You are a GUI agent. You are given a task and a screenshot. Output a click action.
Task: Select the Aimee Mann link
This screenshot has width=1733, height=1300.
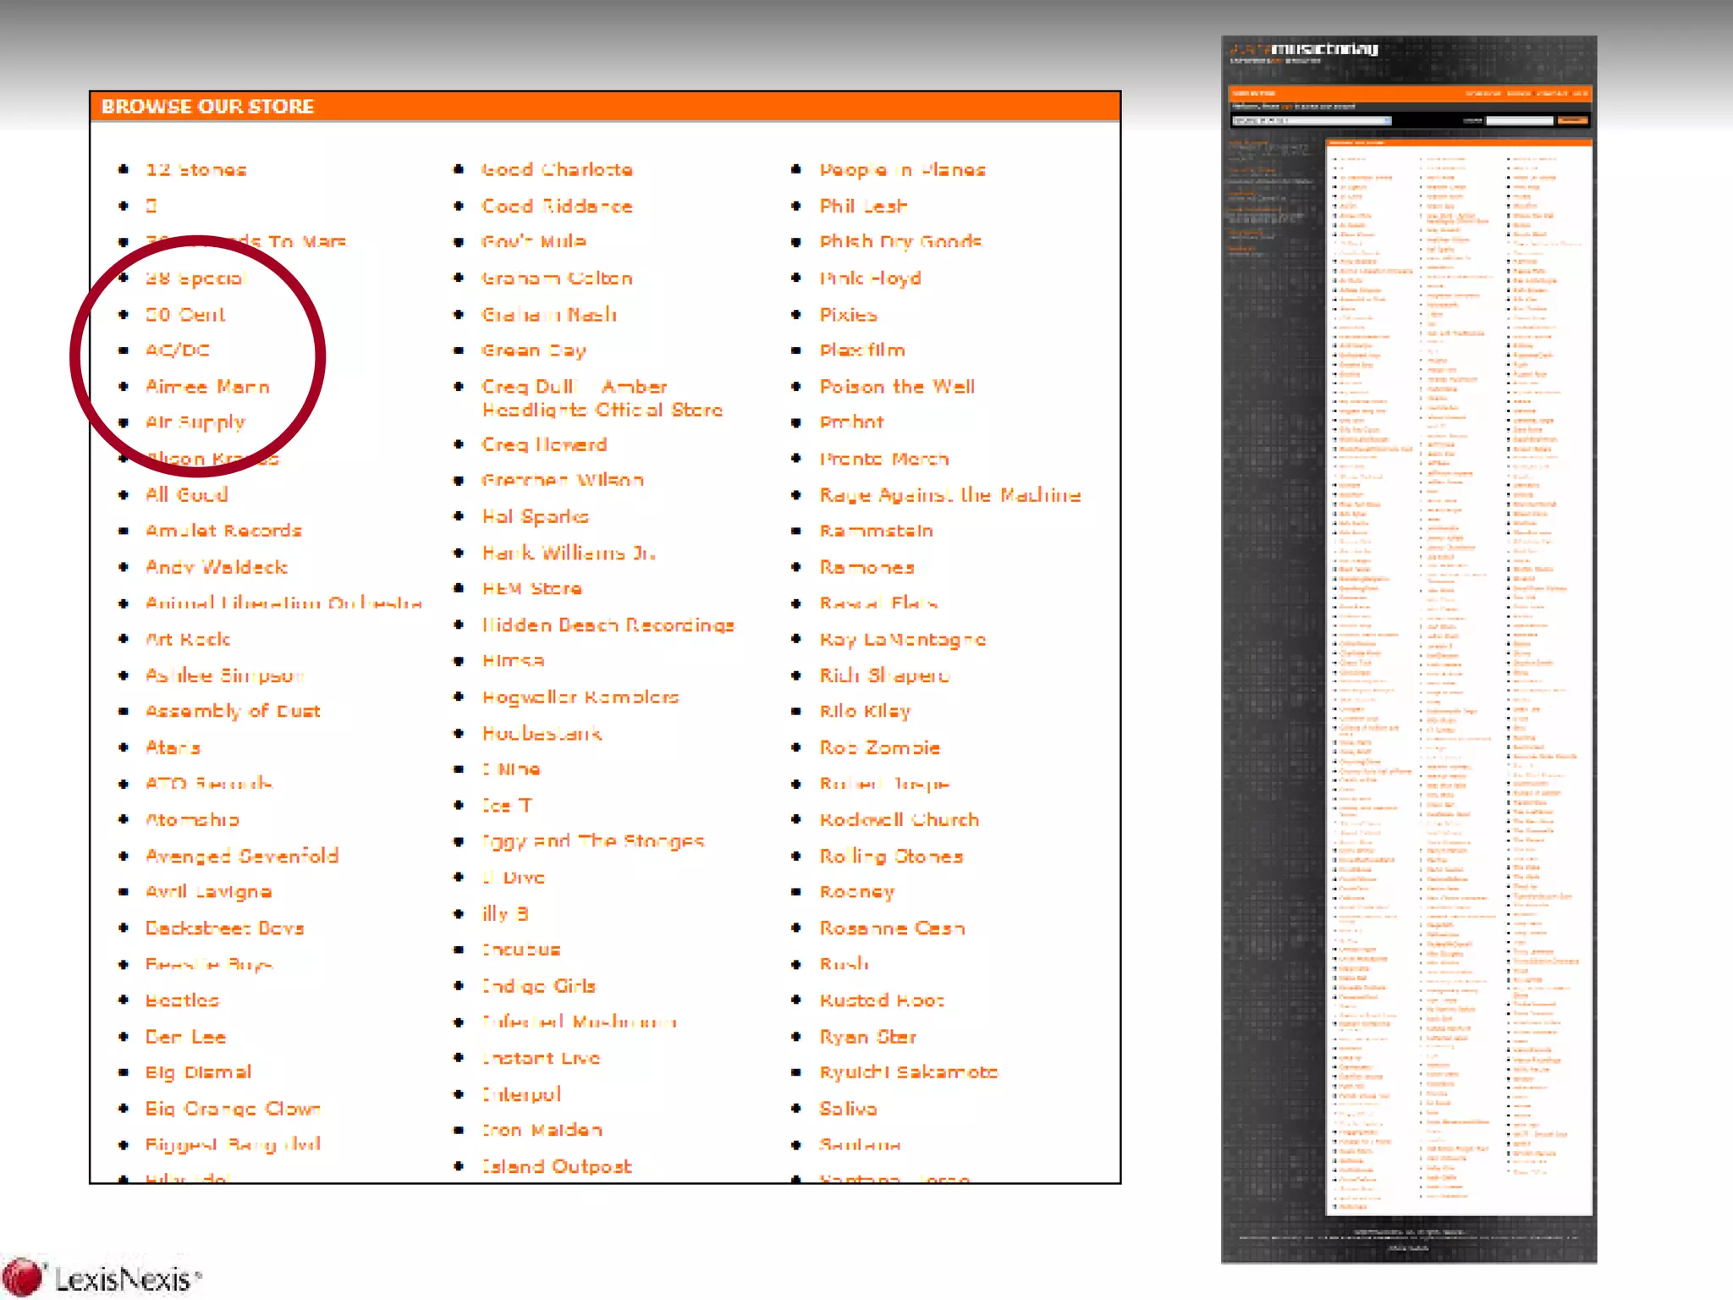(x=207, y=387)
